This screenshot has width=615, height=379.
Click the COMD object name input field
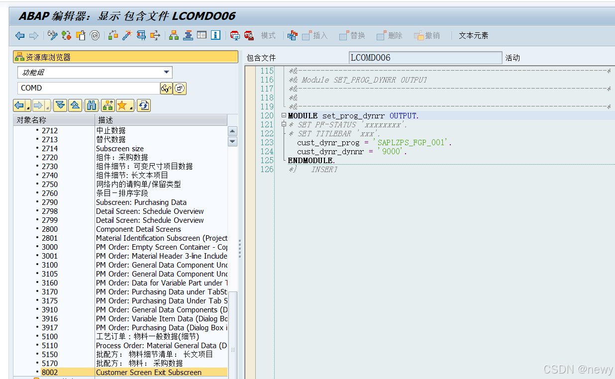point(89,88)
